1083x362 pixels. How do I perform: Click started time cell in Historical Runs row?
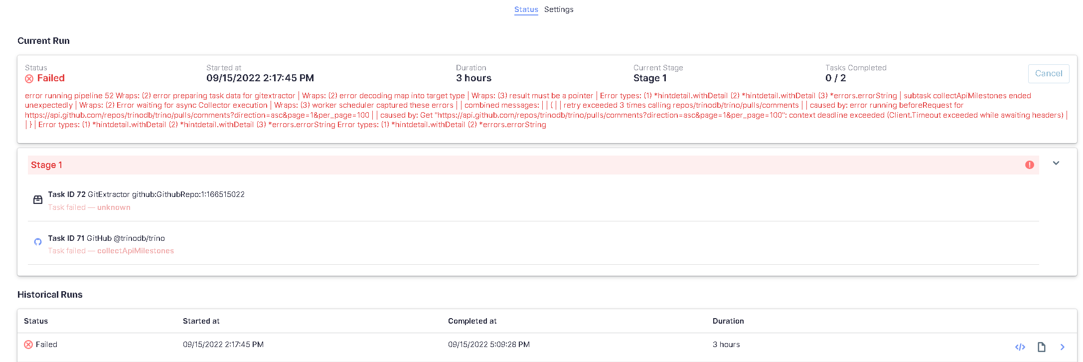click(x=223, y=345)
